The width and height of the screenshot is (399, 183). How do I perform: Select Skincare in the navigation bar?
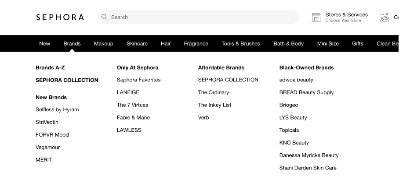point(137,43)
